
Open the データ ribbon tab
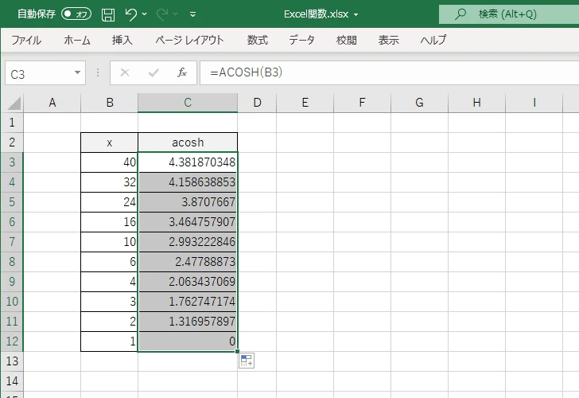coord(301,40)
